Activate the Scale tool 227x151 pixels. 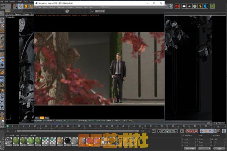click(26, 6)
